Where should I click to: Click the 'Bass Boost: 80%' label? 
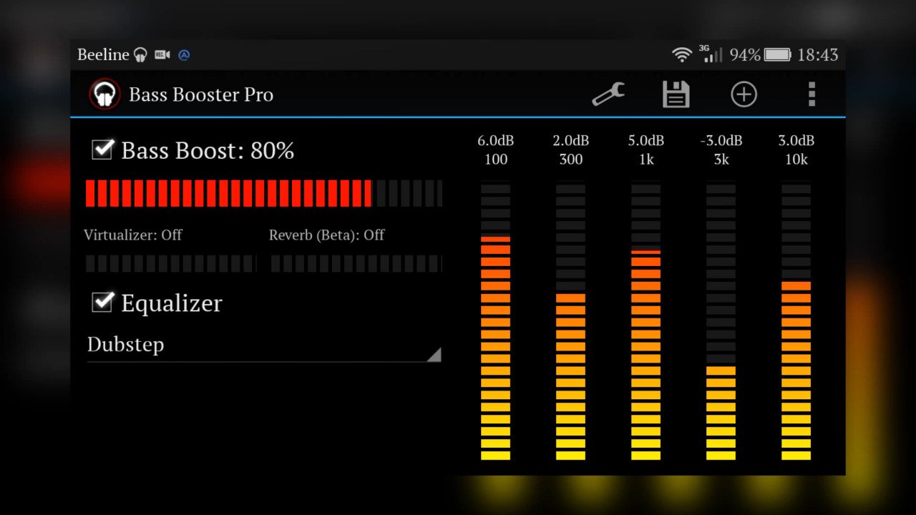[x=208, y=151]
